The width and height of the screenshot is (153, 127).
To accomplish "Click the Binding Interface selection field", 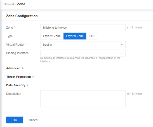I will click(83, 53).
